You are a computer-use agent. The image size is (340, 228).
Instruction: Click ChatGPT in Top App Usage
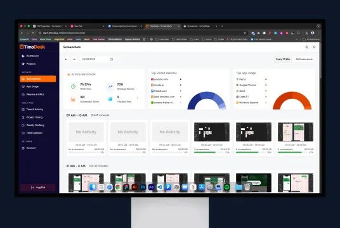[x=242, y=97]
